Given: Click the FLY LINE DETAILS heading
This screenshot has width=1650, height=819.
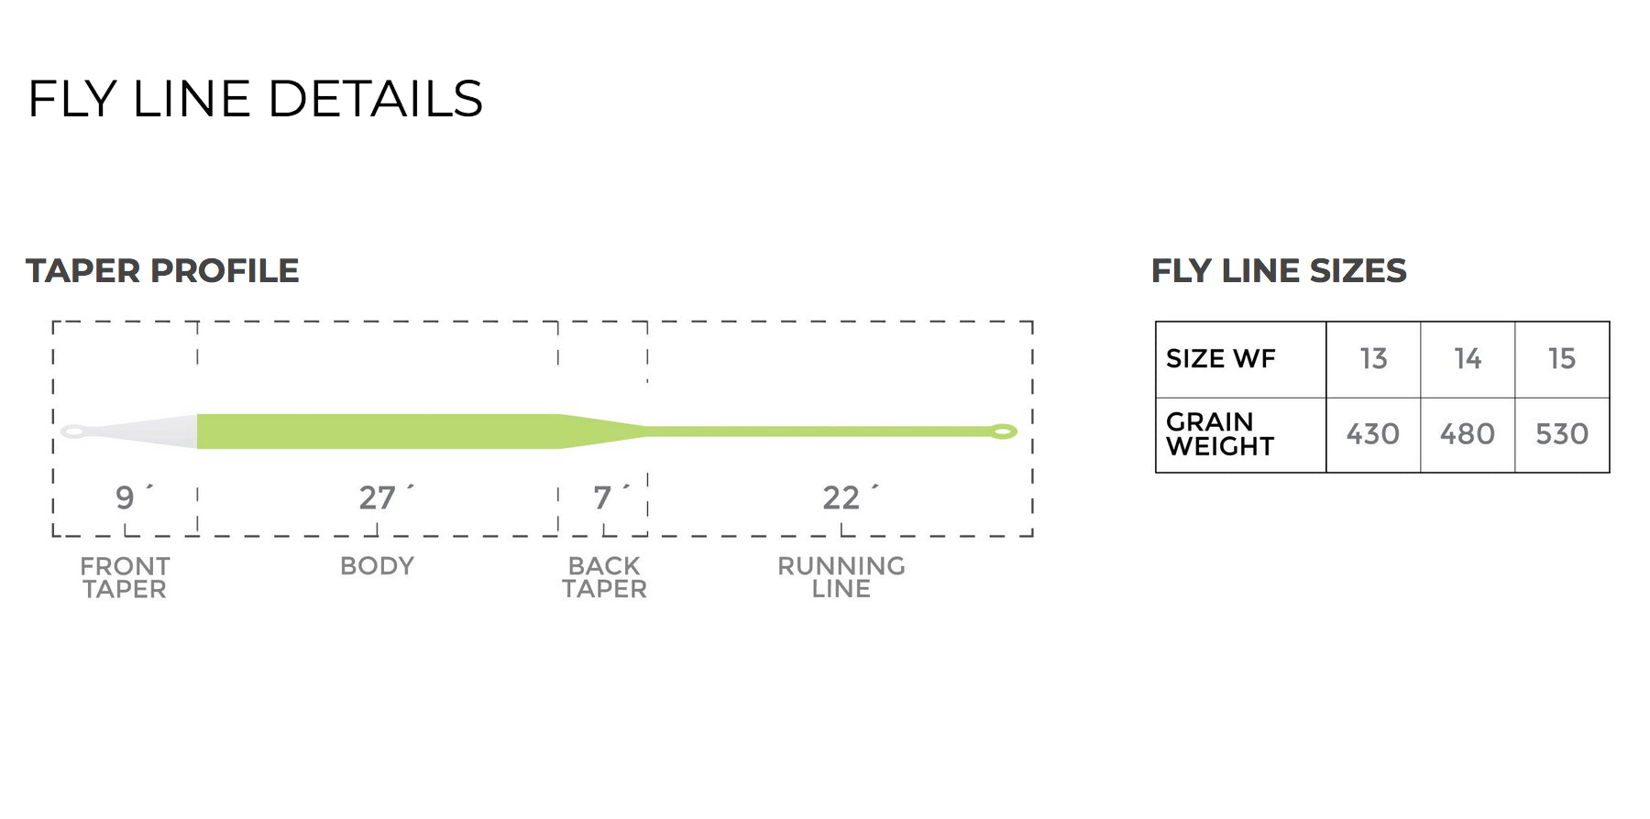Looking at the screenshot, I should (x=255, y=99).
